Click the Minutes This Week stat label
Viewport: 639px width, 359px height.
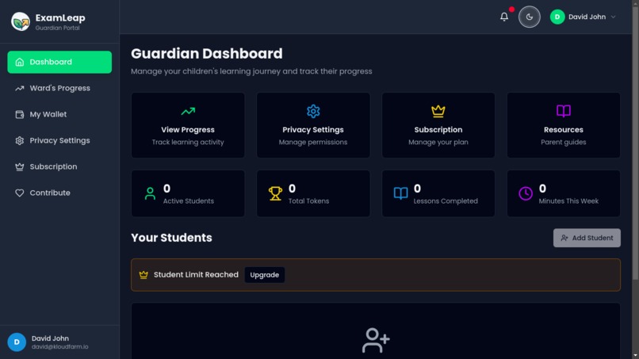pos(568,201)
